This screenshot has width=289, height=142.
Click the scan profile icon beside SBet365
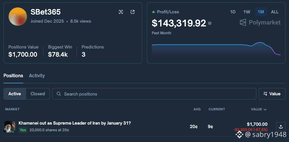121,12
